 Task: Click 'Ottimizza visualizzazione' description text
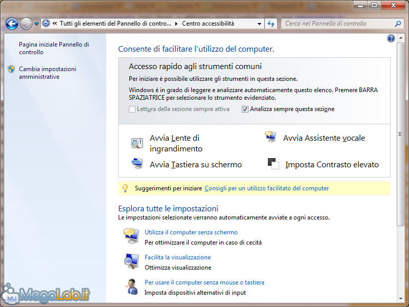[x=178, y=268]
